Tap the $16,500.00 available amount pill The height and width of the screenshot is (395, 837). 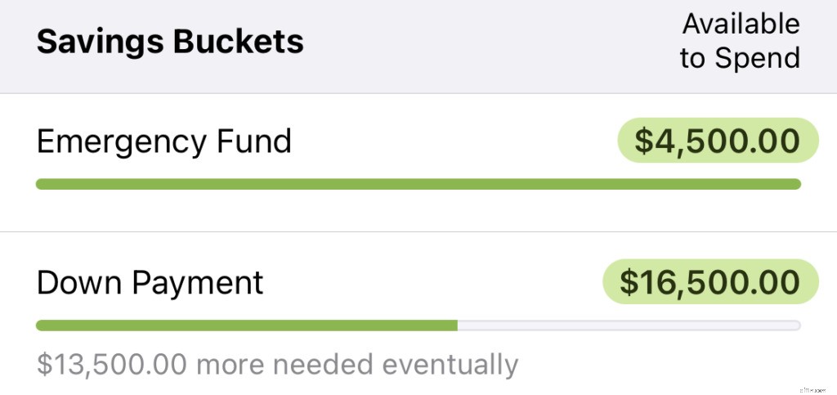[709, 282]
